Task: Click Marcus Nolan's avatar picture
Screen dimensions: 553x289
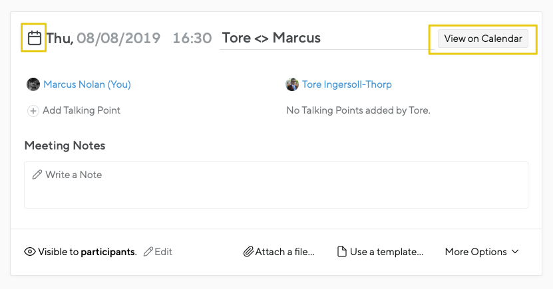Action: [x=33, y=84]
